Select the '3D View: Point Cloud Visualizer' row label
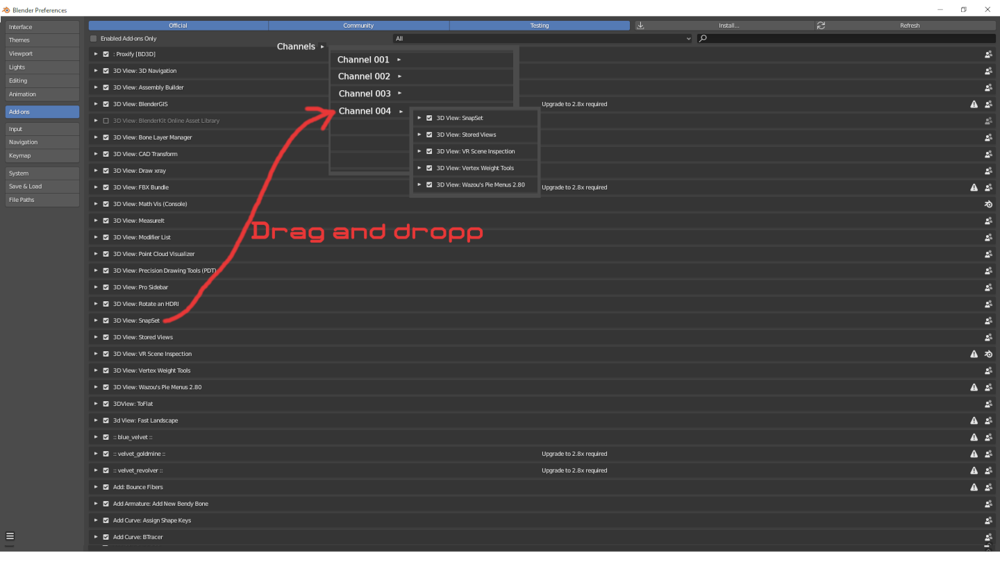1000x562 pixels. (x=154, y=254)
